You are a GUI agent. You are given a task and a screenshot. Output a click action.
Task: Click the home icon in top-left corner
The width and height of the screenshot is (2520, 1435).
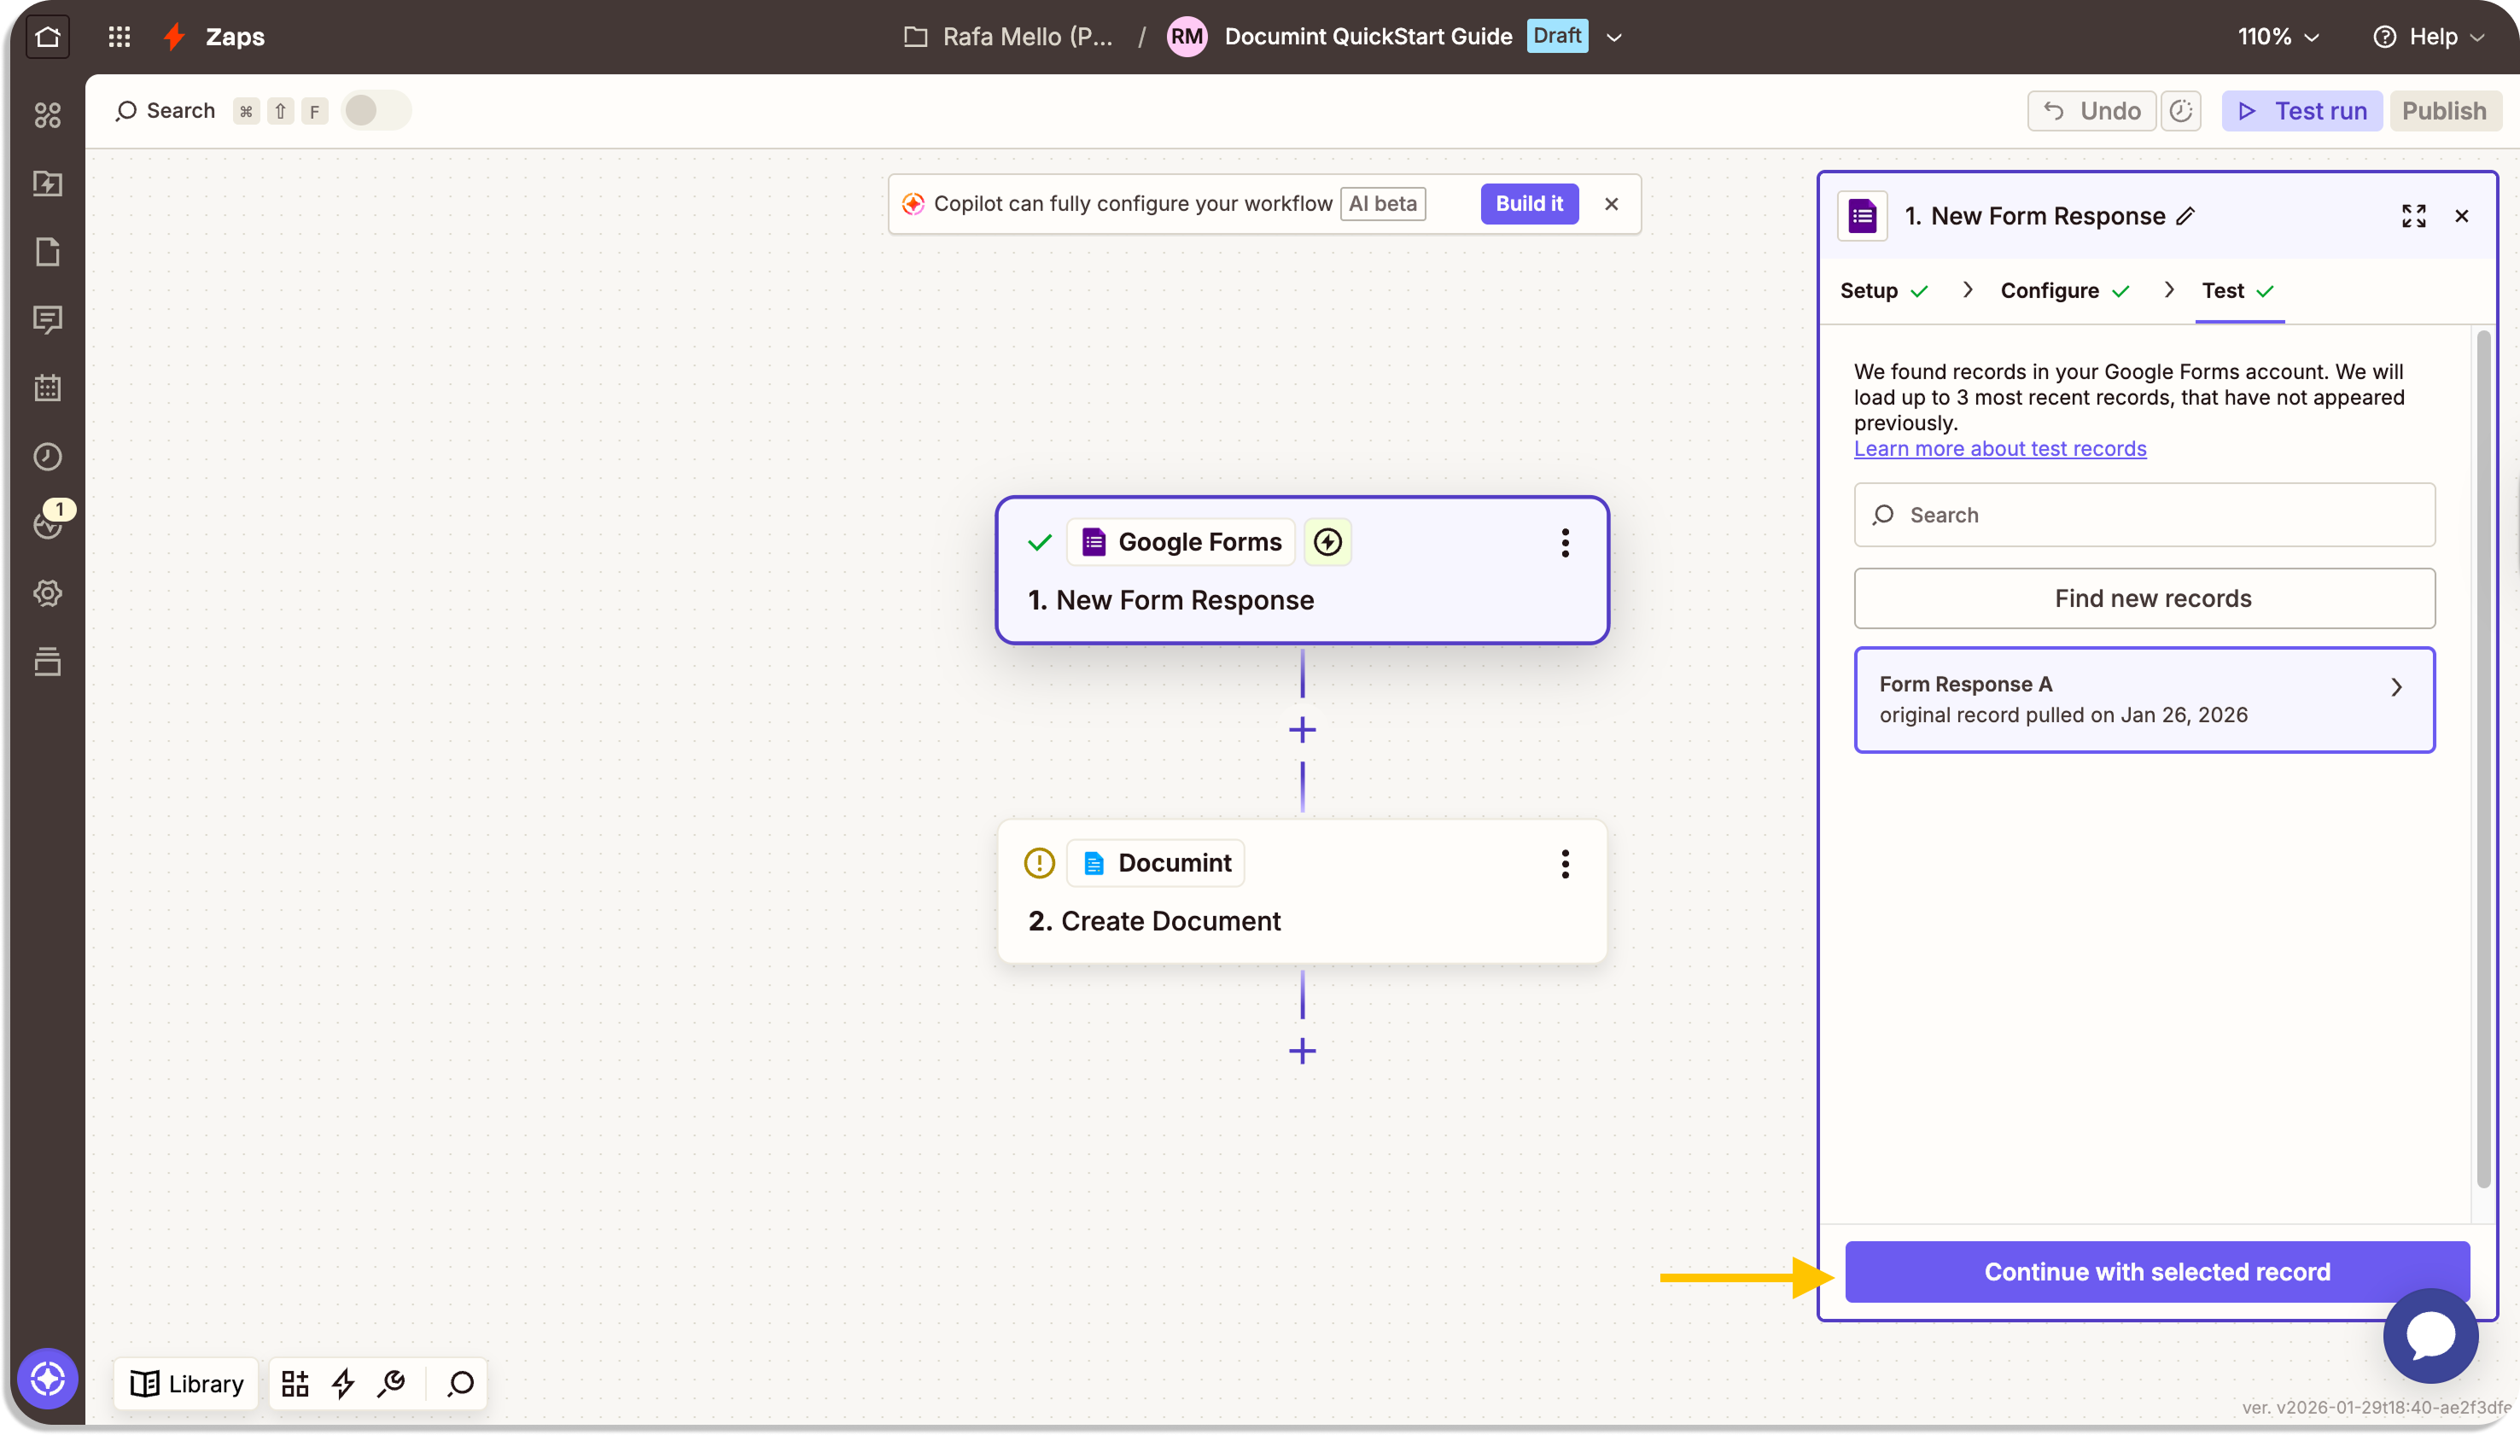47,38
